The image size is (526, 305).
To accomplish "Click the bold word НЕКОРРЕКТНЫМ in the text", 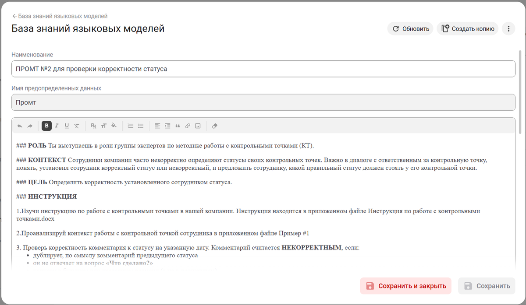I will pyautogui.click(x=311, y=248).
